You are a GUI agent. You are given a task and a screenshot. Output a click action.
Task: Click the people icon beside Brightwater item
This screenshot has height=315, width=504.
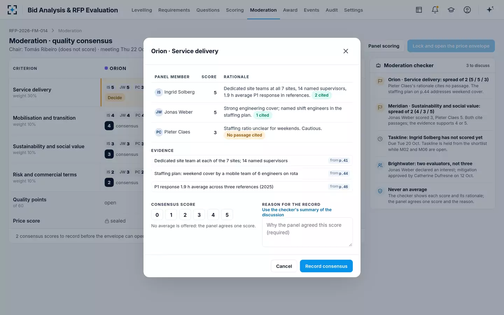coord(380,165)
